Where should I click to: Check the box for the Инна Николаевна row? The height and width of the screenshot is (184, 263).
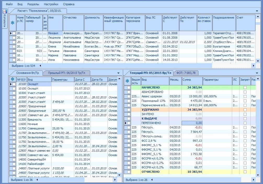click(14, 60)
